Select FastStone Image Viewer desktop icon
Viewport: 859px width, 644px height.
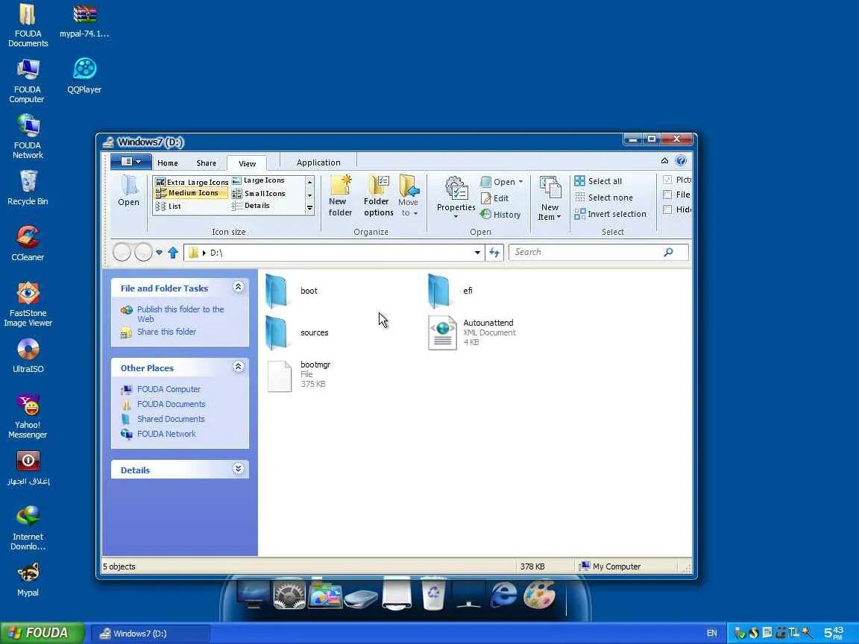[x=28, y=304]
